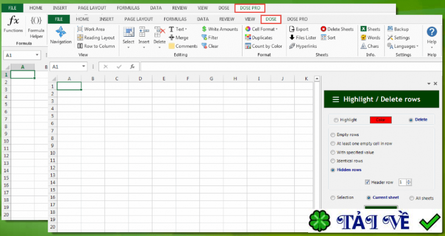Image resolution: width=445 pixels, height=236 pixels.
Task: Switch to the DOSE ribbon tab
Action: click(x=271, y=19)
